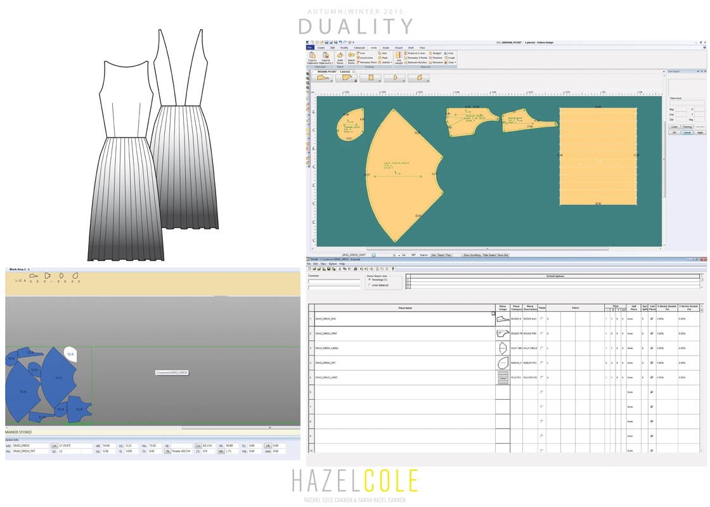Click Undo in Pattern Design quick access bar
Image resolution: width=710 pixels, height=507 pixels.
coord(340,42)
